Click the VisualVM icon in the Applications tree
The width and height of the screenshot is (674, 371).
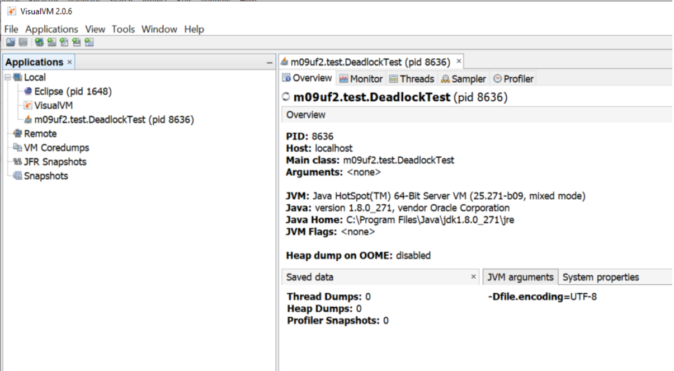click(29, 106)
